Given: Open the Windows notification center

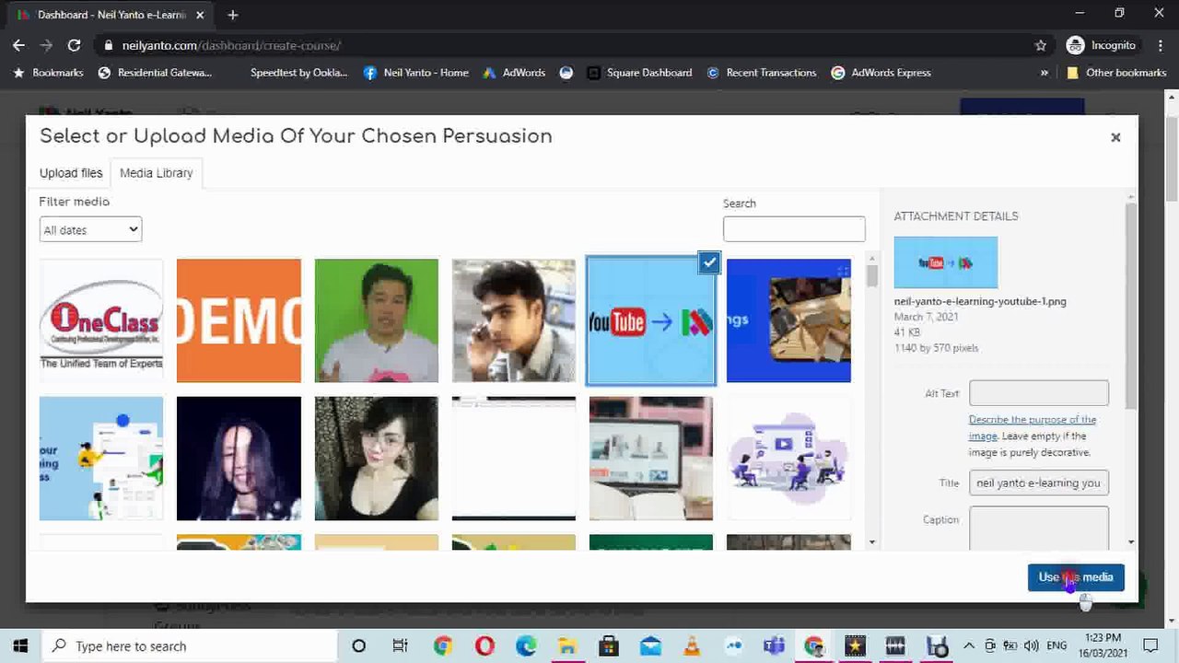Looking at the screenshot, I should tap(1150, 646).
